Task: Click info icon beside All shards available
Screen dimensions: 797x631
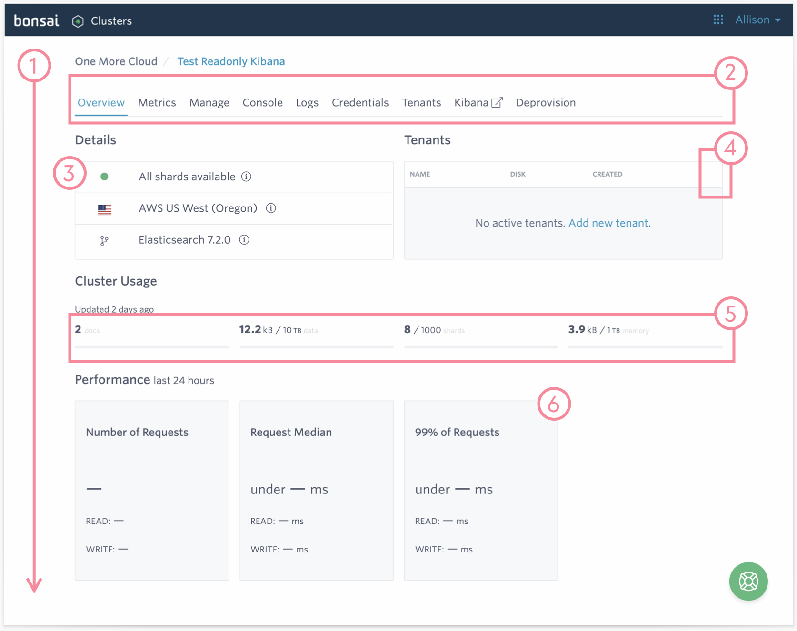Action: tap(246, 177)
